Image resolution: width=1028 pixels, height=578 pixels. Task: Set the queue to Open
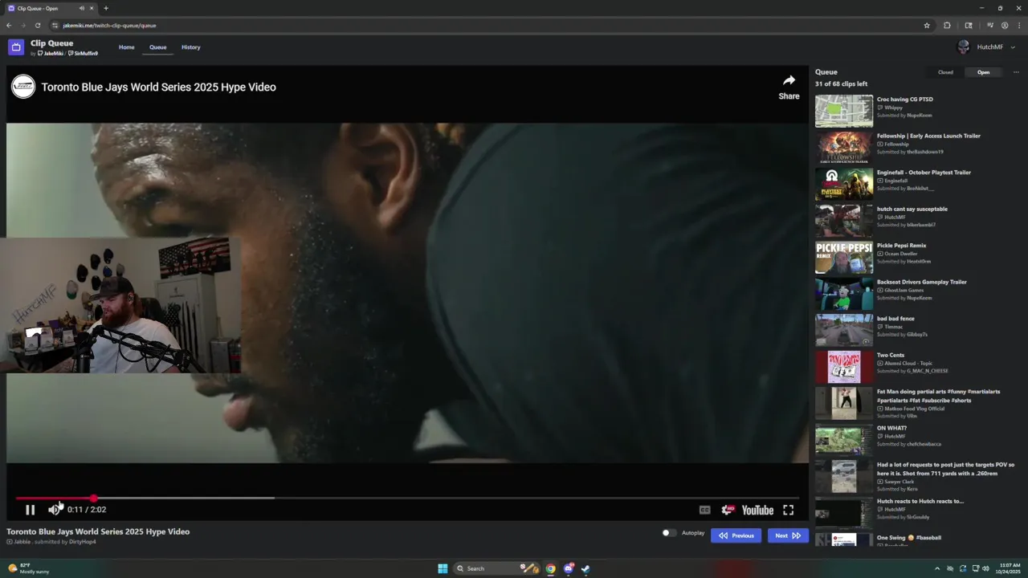tap(983, 72)
